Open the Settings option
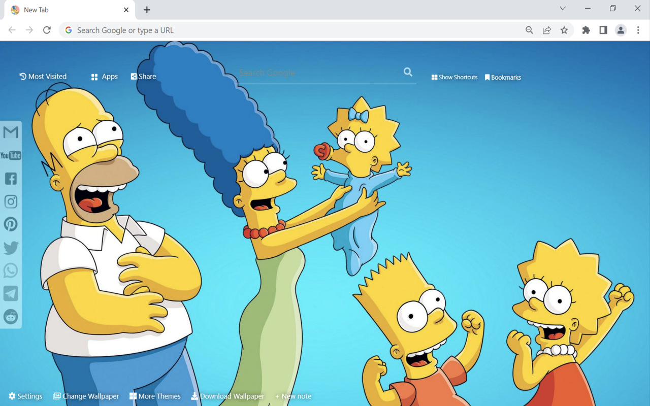 click(25, 396)
